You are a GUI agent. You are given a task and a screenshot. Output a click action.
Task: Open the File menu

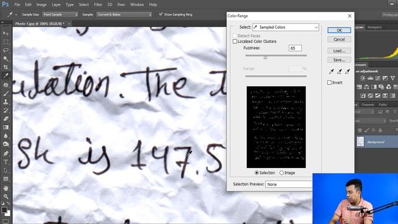point(17,4)
